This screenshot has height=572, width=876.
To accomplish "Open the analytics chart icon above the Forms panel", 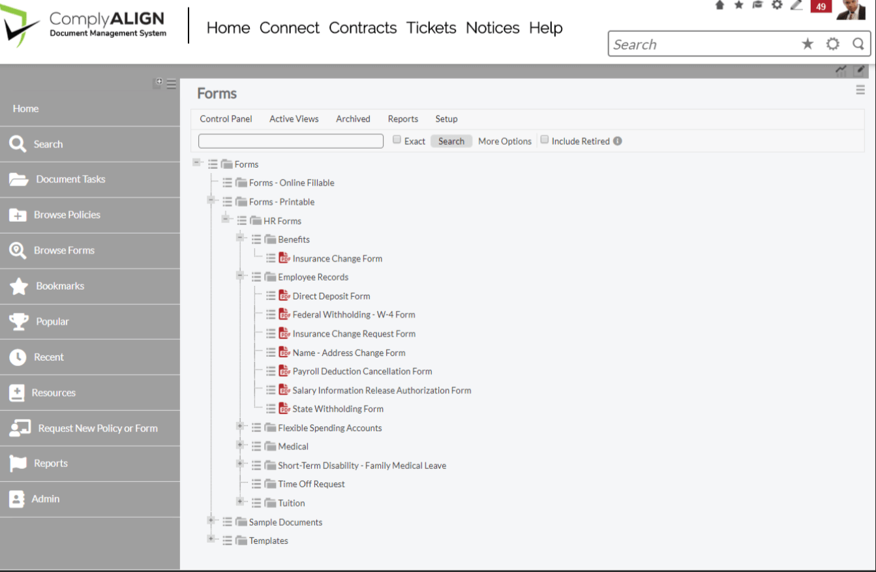I will (841, 69).
